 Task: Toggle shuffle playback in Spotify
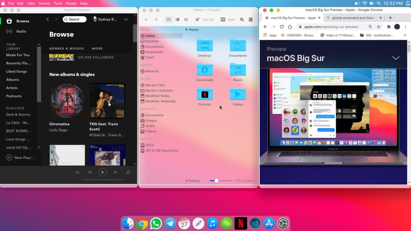pos(77,172)
